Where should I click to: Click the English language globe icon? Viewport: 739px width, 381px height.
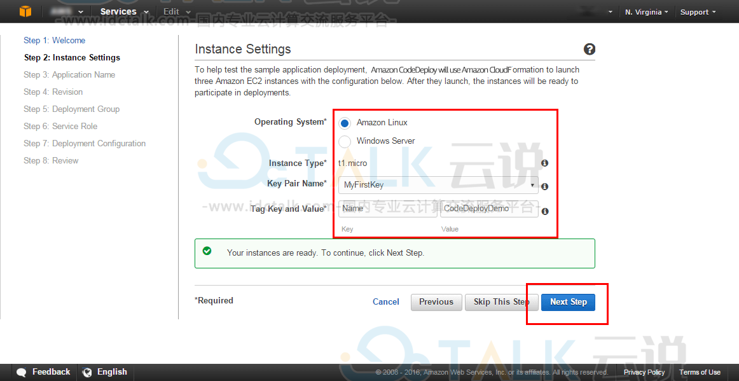coord(87,372)
